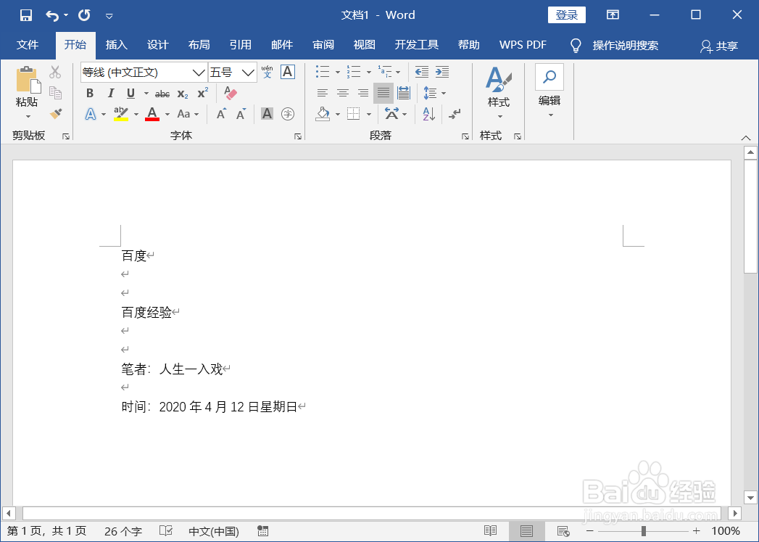Open the Ribbon Display Options icon
The height and width of the screenshot is (542, 759).
[x=613, y=15]
